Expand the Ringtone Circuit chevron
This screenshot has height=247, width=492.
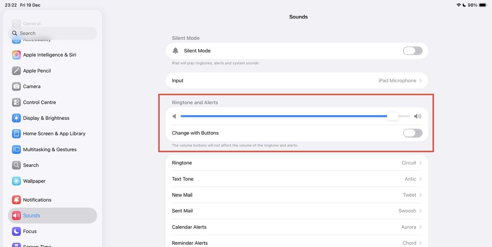421,163
